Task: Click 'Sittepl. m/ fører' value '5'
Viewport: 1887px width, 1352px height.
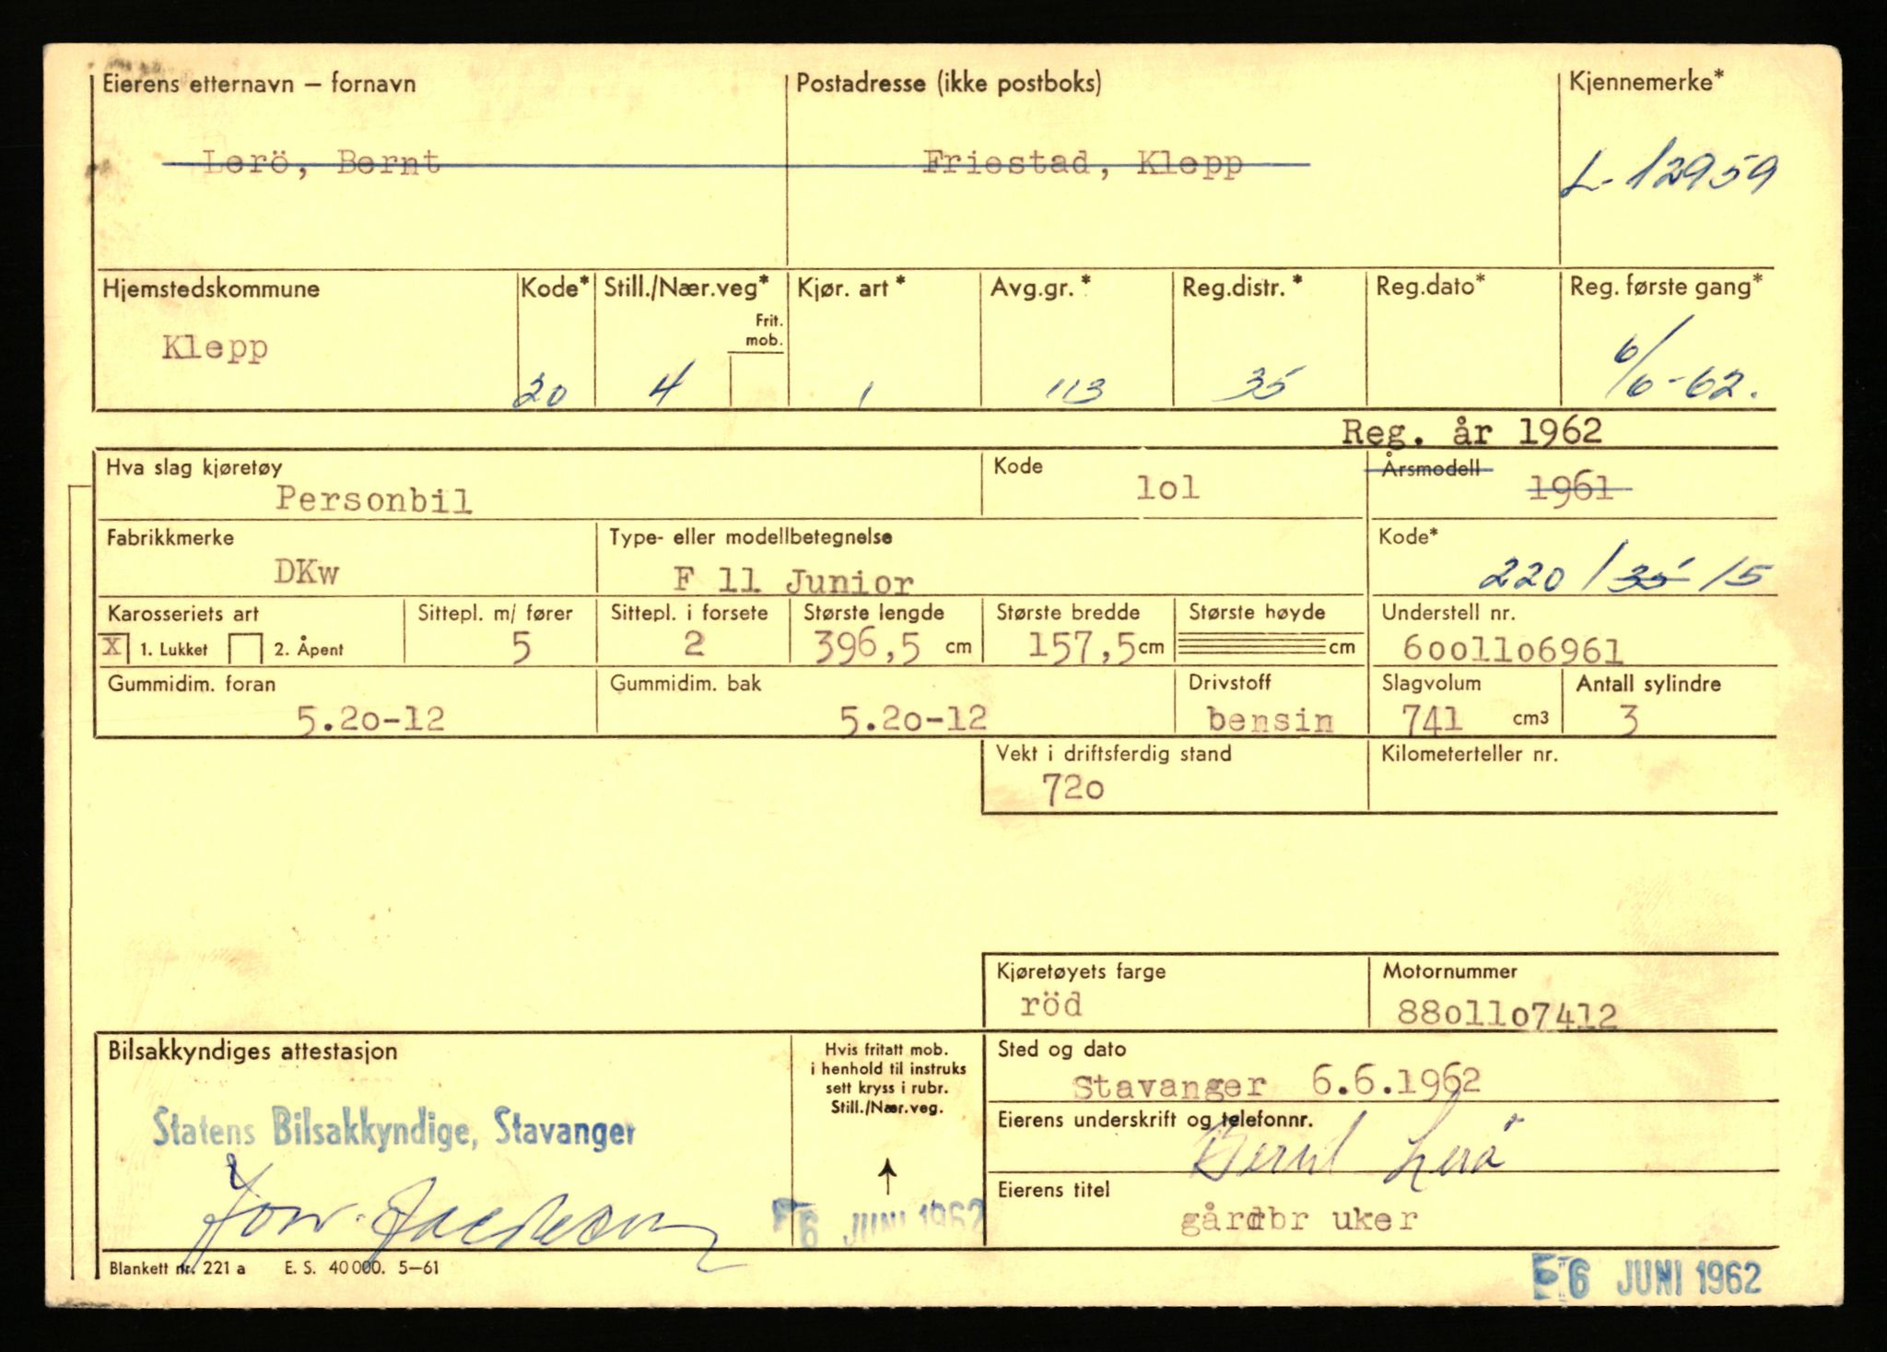Action: [521, 648]
